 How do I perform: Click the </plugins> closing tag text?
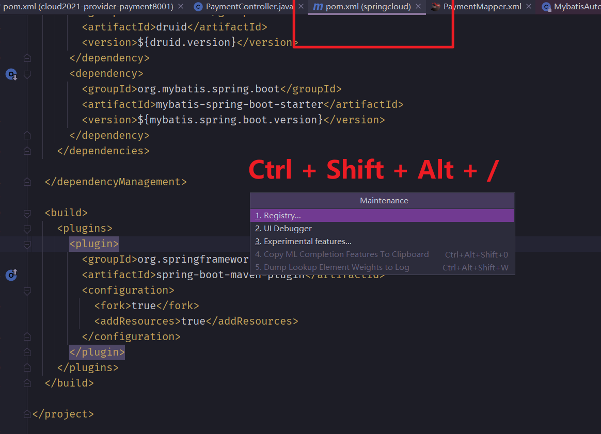pos(88,367)
